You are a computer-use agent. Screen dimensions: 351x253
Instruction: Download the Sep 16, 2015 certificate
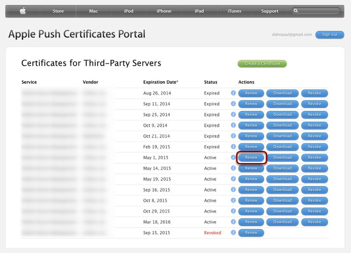282,190
